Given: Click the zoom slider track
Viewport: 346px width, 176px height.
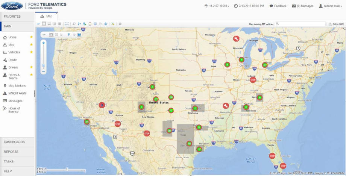Looking at the screenshot, I should 44,57.
